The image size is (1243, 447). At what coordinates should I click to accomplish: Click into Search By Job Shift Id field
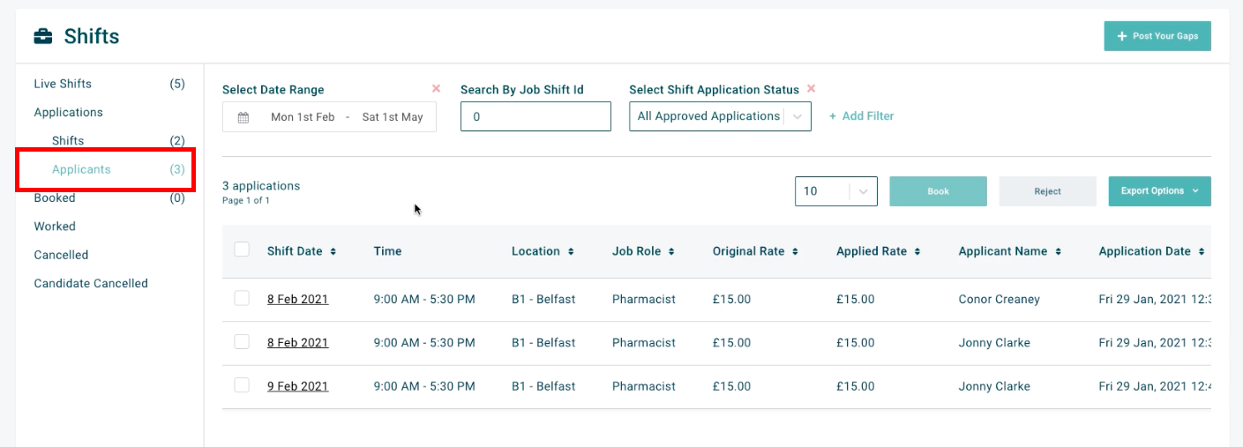535,116
